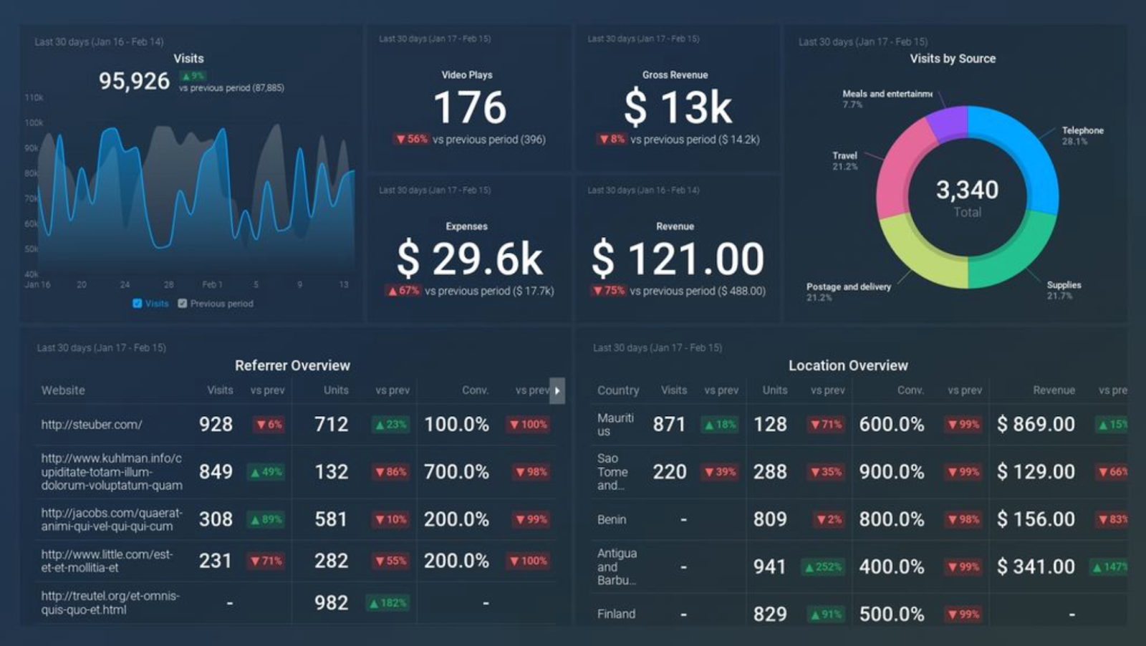Click the Travel 21.2% label
Screen dimensions: 1146x646
844,160
